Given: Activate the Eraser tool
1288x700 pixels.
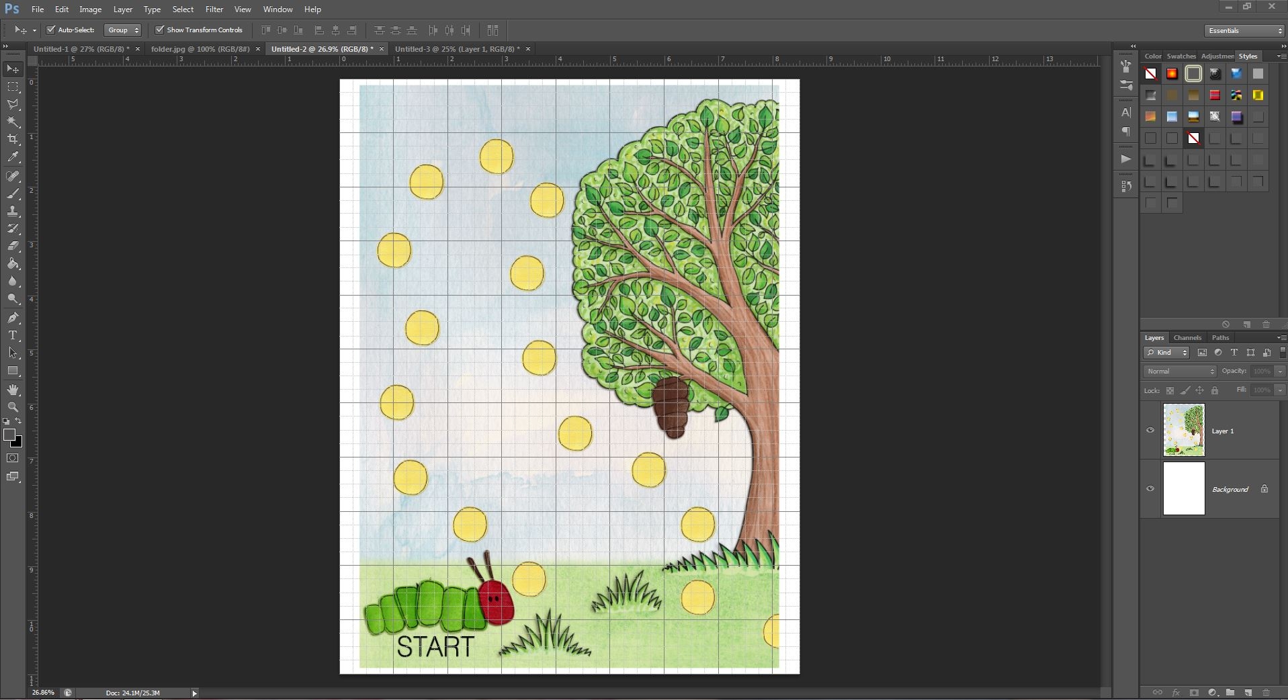Looking at the screenshot, I should tap(13, 246).
